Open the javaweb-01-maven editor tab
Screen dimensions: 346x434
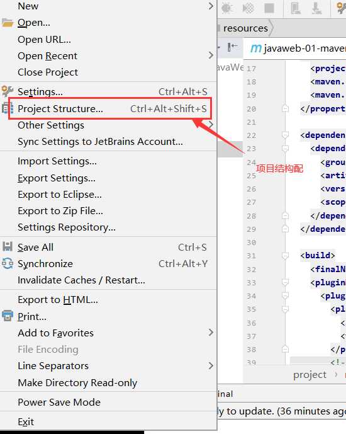(298, 49)
